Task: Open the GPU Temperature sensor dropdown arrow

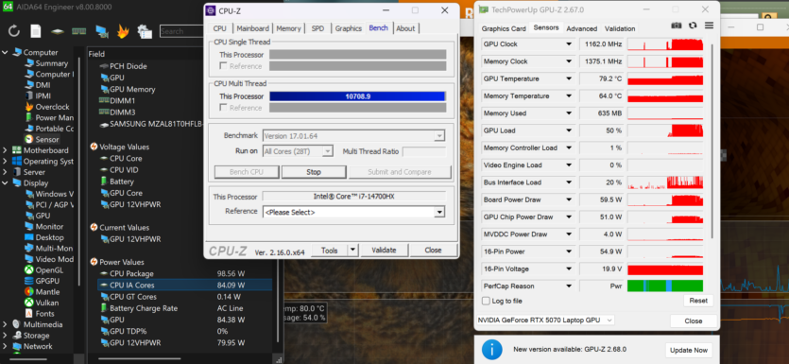Action: (x=569, y=79)
